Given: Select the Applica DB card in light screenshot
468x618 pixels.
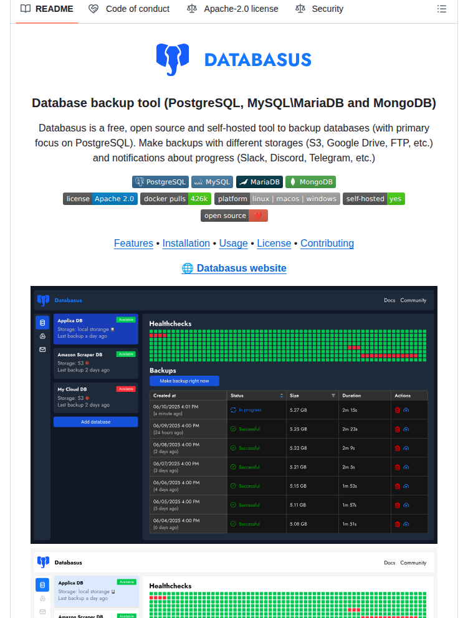Looking at the screenshot, I should point(97,592).
